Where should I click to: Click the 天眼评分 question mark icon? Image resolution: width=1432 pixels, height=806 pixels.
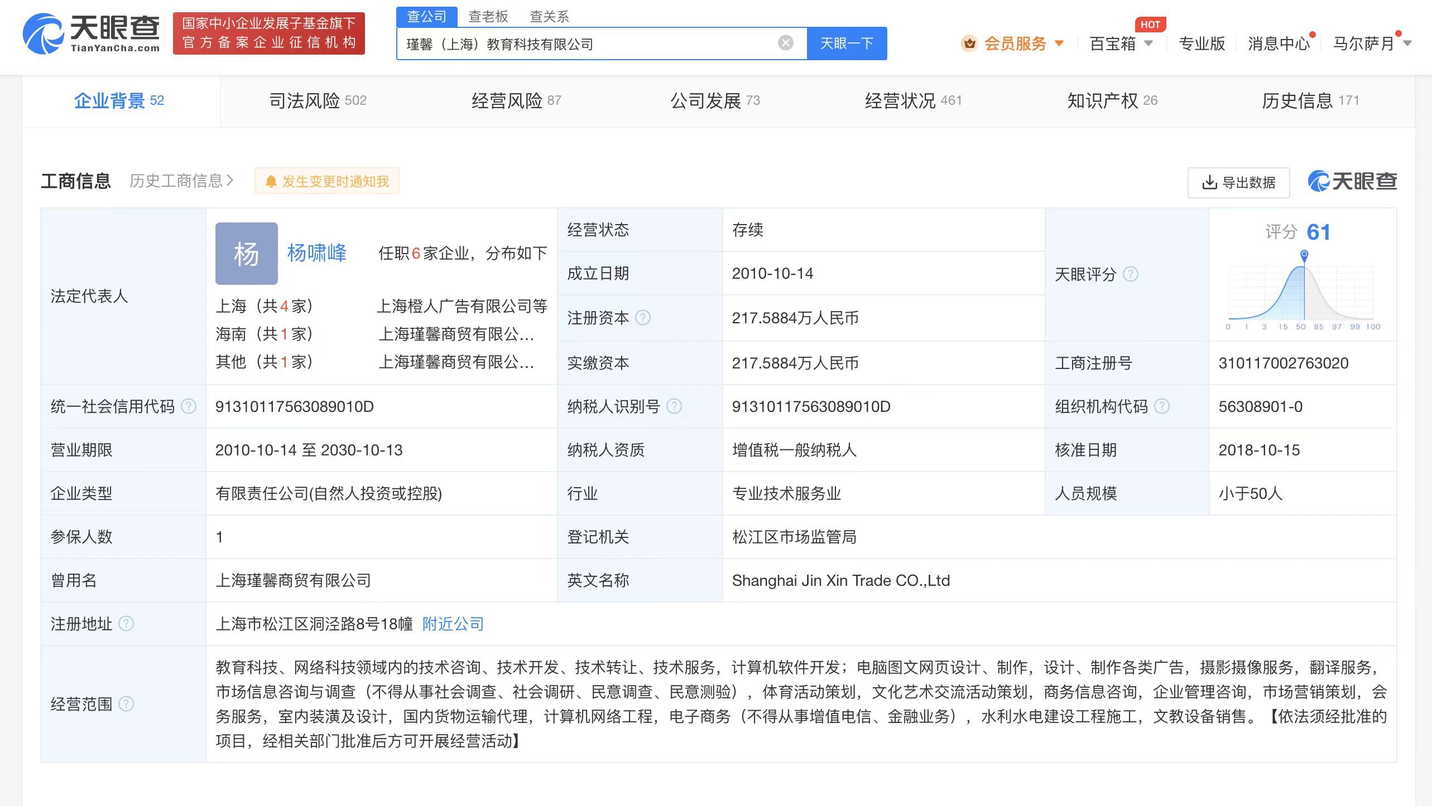(x=1131, y=274)
